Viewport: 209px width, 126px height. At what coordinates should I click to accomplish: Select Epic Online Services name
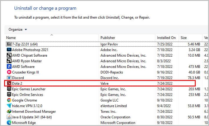pyautogui.click(x=27, y=94)
